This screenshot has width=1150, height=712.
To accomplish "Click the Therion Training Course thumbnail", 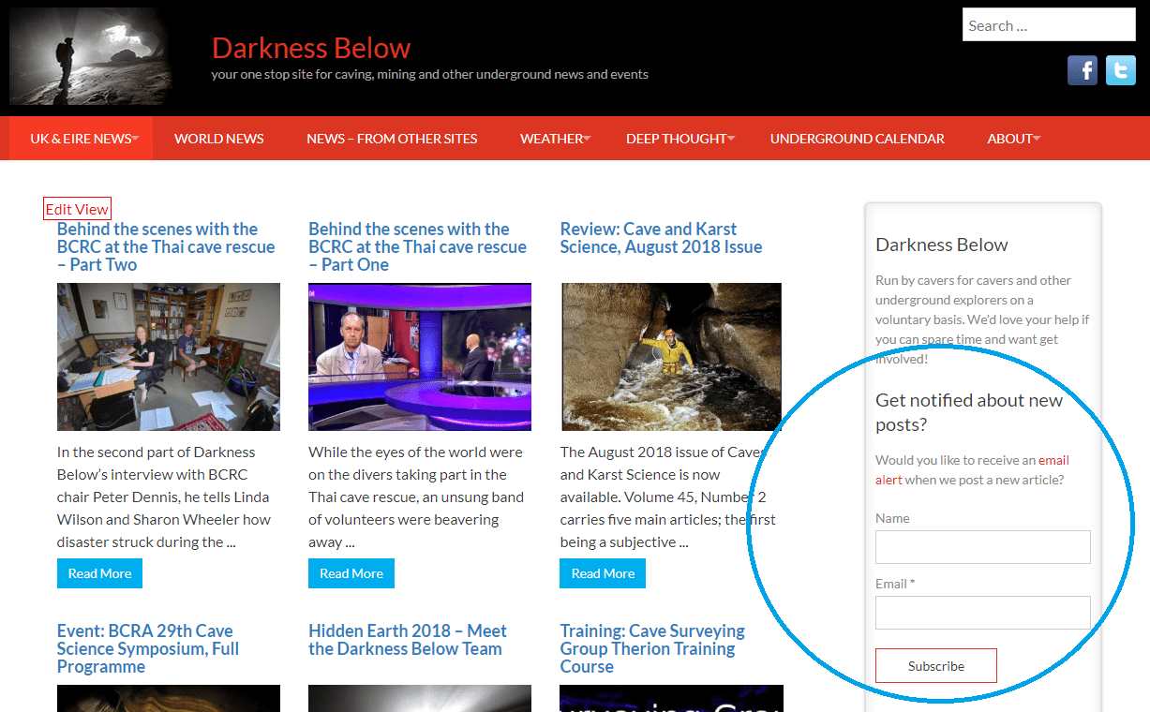I will (671, 698).
